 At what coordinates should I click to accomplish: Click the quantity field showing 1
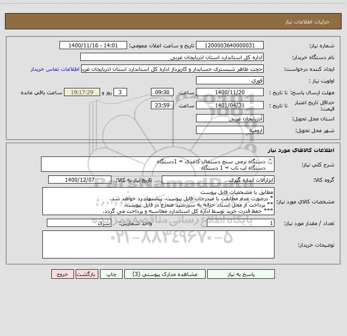tap(241, 223)
